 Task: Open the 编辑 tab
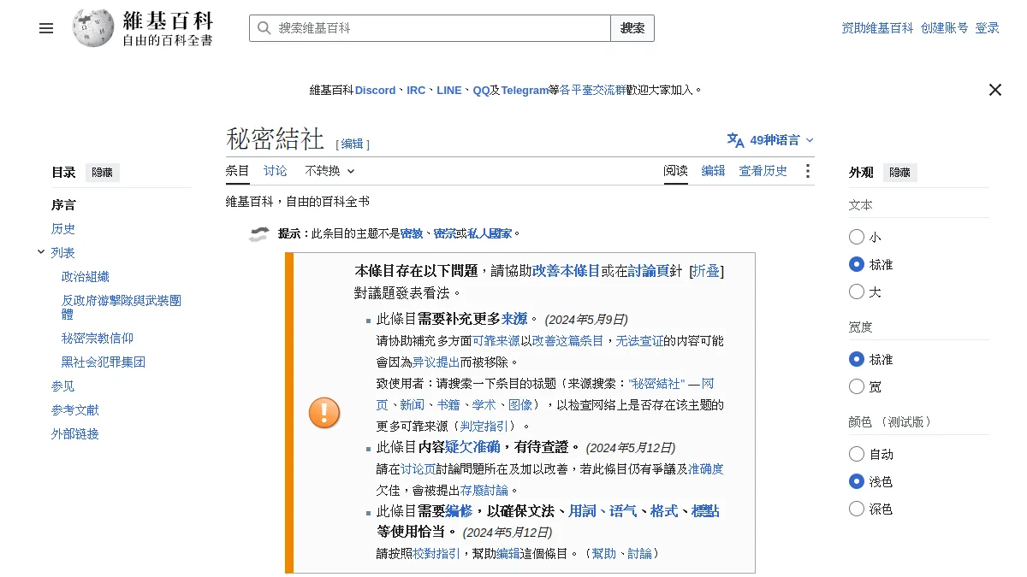coord(714,171)
